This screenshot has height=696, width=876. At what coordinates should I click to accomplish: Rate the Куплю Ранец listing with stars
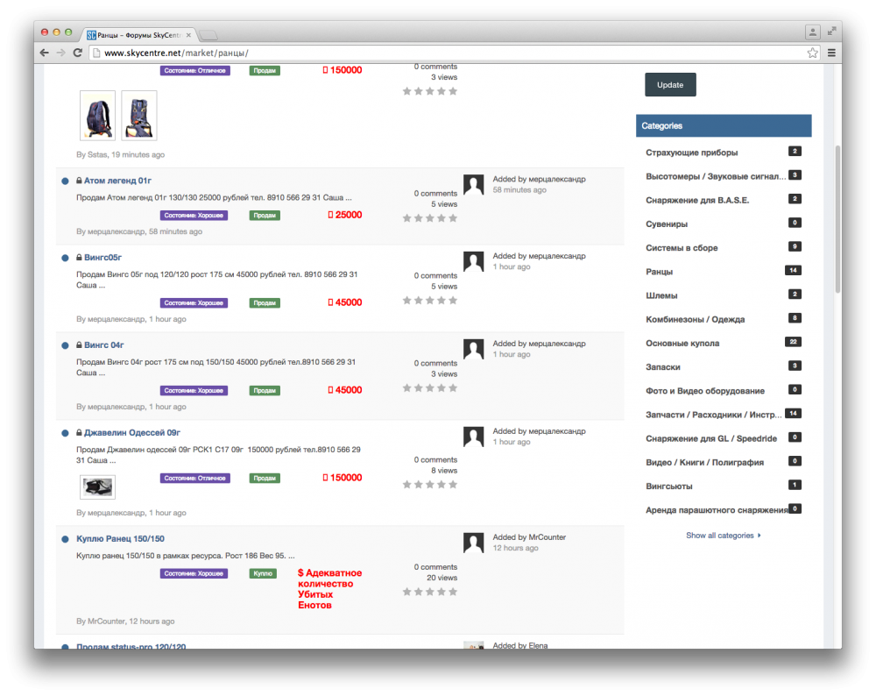pos(429,592)
